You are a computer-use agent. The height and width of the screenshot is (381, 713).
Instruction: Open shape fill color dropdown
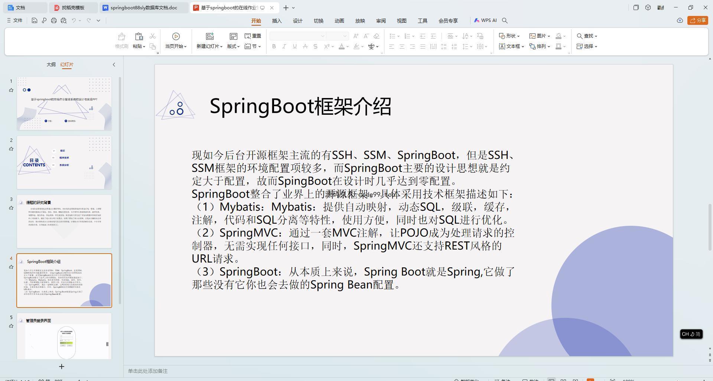(564, 36)
